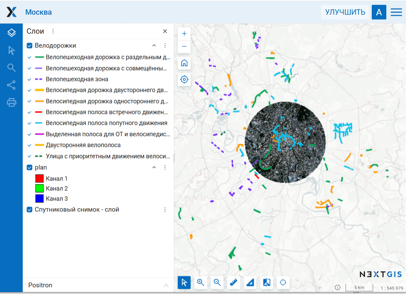Toggle the swipe compare tool

(267, 282)
